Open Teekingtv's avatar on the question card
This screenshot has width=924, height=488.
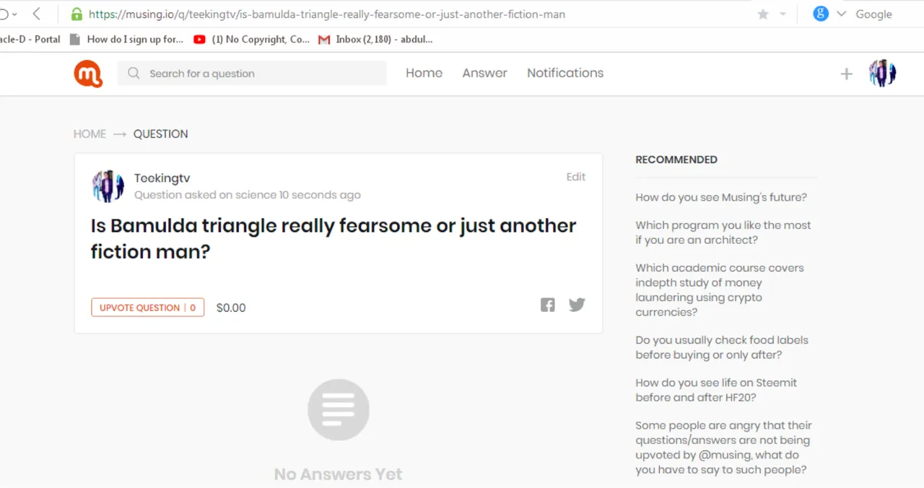click(108, 186)
